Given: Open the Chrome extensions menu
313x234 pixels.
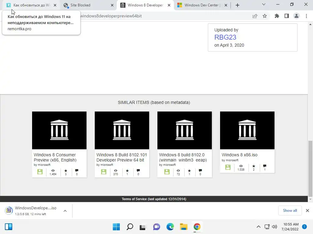Looking at the screenshot, I should click(277, 16).
